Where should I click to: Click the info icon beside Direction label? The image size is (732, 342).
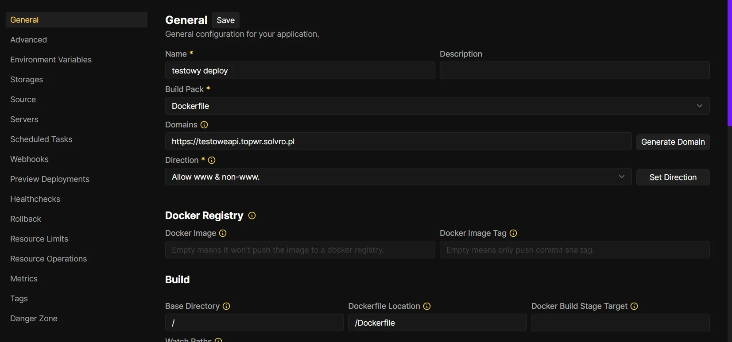(x=212, y=160)
